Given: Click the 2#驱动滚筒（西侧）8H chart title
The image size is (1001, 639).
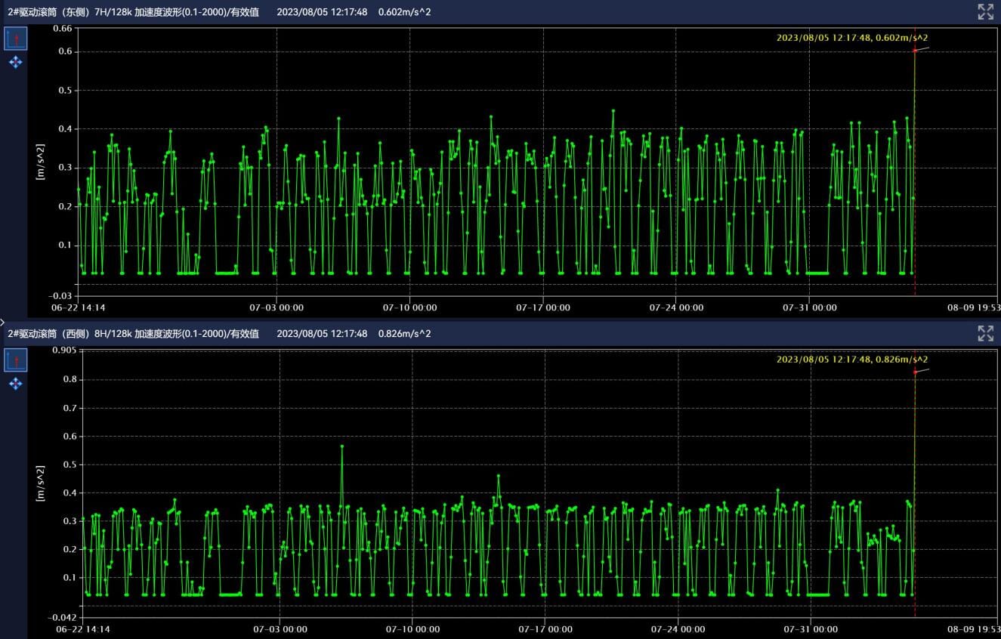Looking at the screenshot, I should (133, 334).
